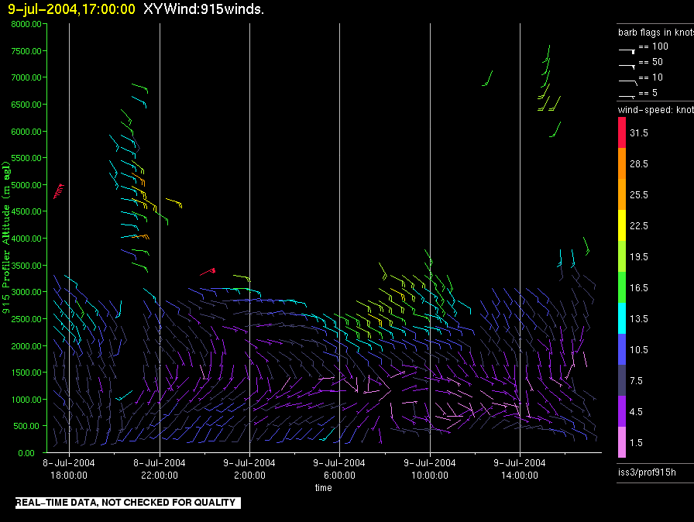Click the 5000.00 altitude axis label
Screen dimensions: 694x522
pos(26,185)
